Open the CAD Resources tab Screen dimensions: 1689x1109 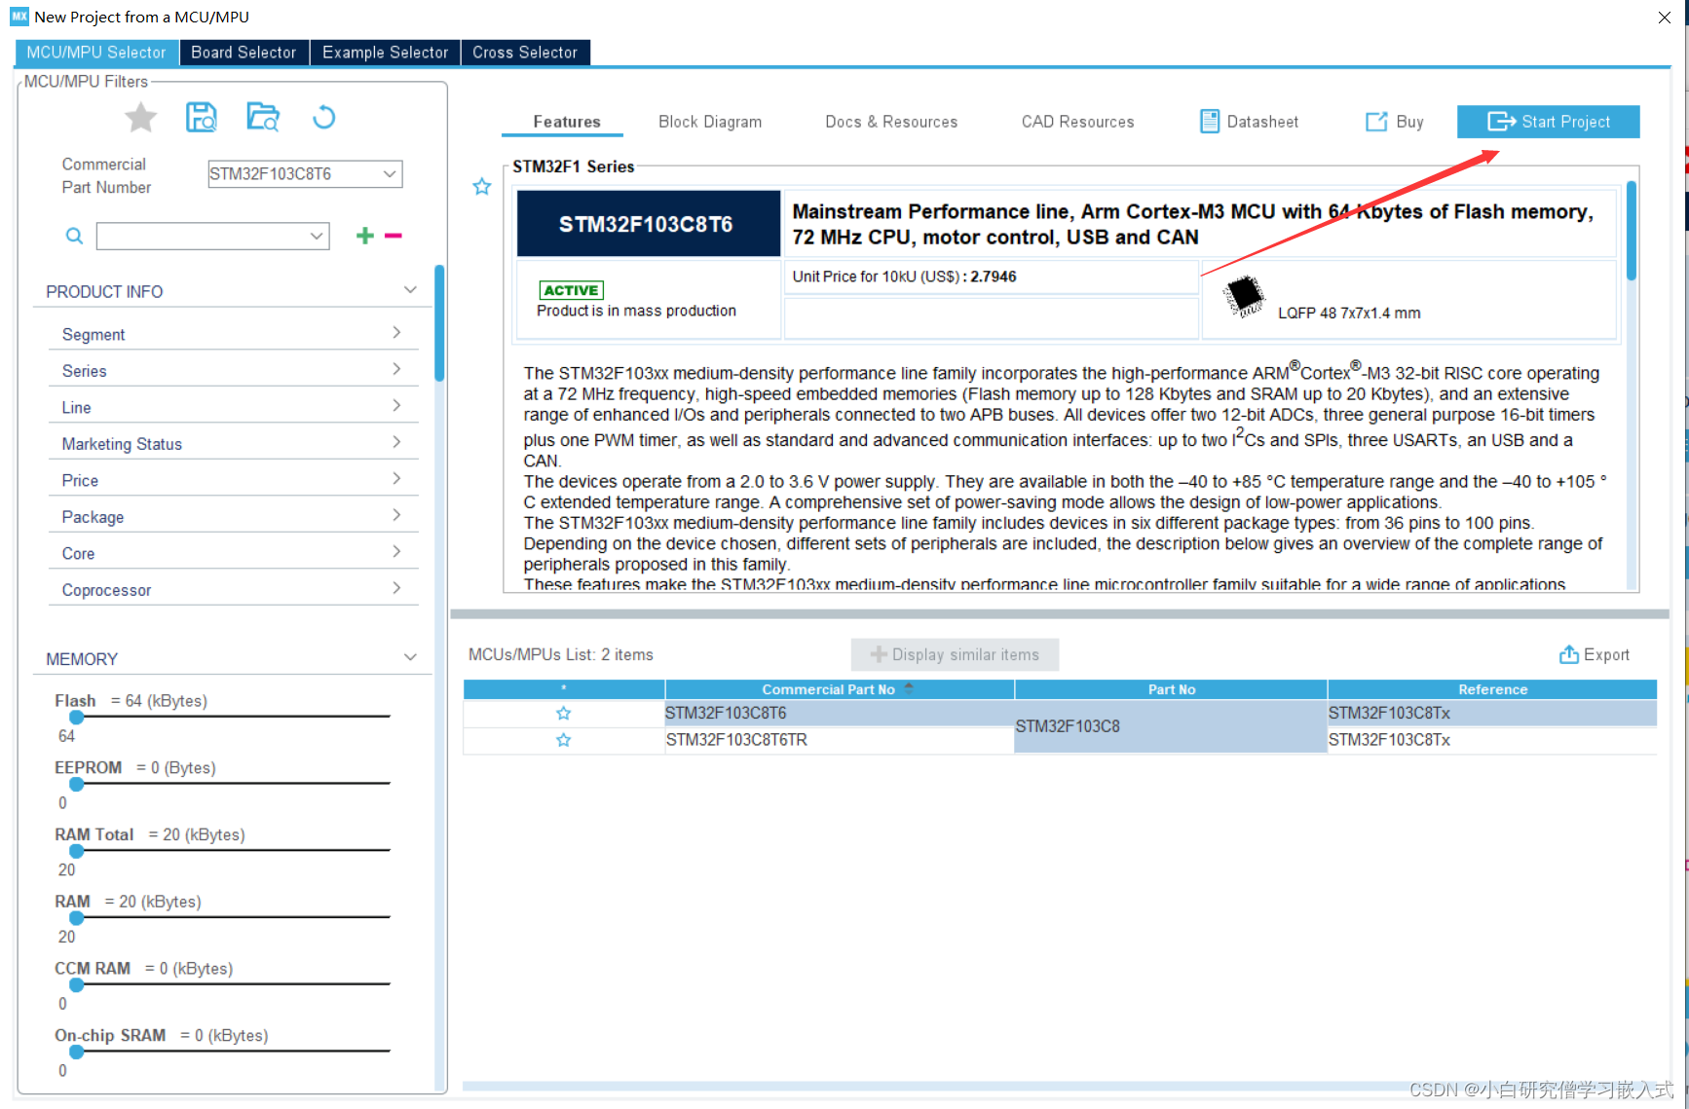click(x=1077, y=122)
